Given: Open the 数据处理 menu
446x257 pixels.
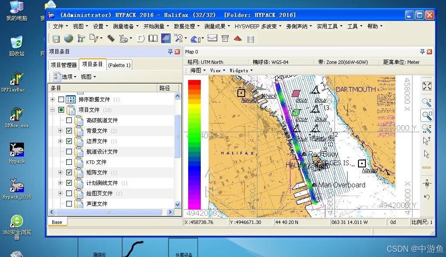Looking at the screenshot, I should click(186, 26).
